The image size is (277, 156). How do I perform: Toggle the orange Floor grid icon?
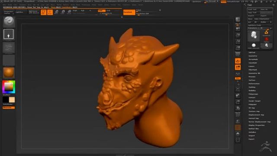click(238, 61)
